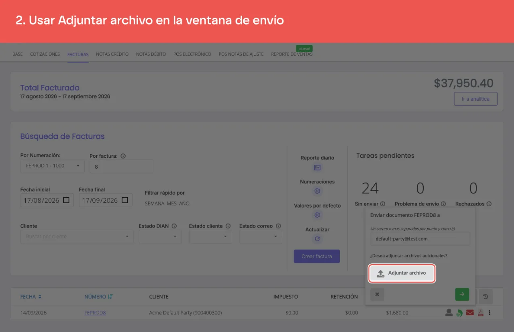Sort the table by FECHA column
Image resolution: width=514 pixels, height=332 pixels.
point(31,297)
